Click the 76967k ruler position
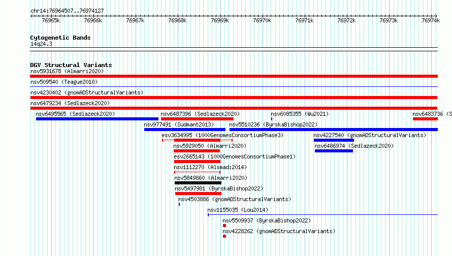The width and height of the screenshot is (452, 256). coord(135,20)
